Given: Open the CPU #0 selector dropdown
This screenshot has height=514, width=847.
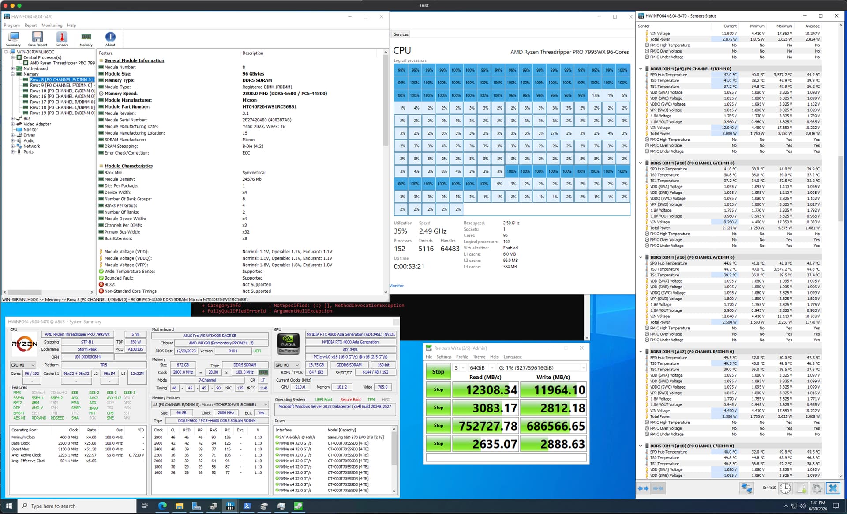Looking at the screenshot, I should 23,365.
